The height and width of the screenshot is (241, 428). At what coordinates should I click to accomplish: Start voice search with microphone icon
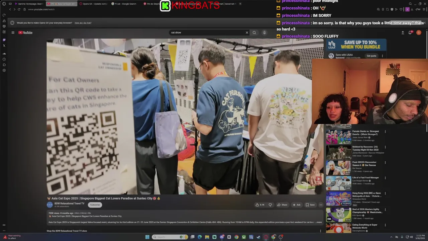264,32
